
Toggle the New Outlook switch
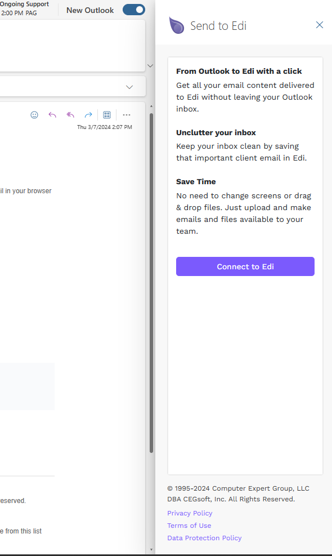coord(134,10)
